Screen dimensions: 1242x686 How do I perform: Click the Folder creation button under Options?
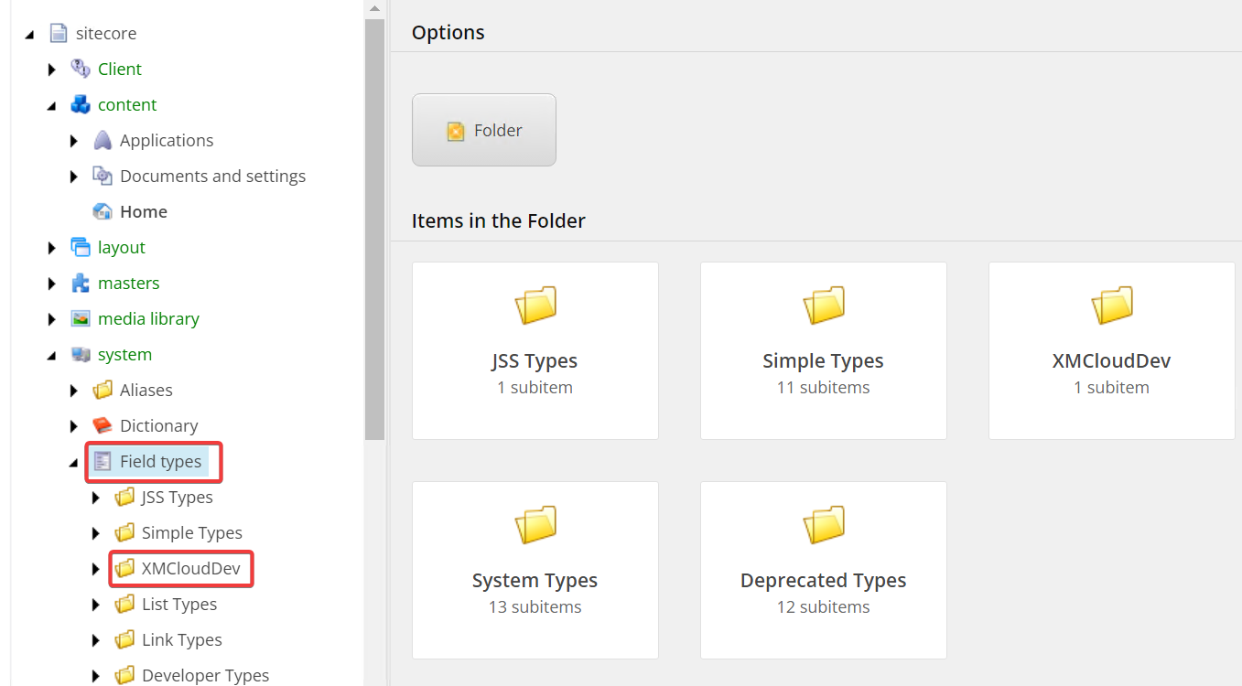pos(483,129)
